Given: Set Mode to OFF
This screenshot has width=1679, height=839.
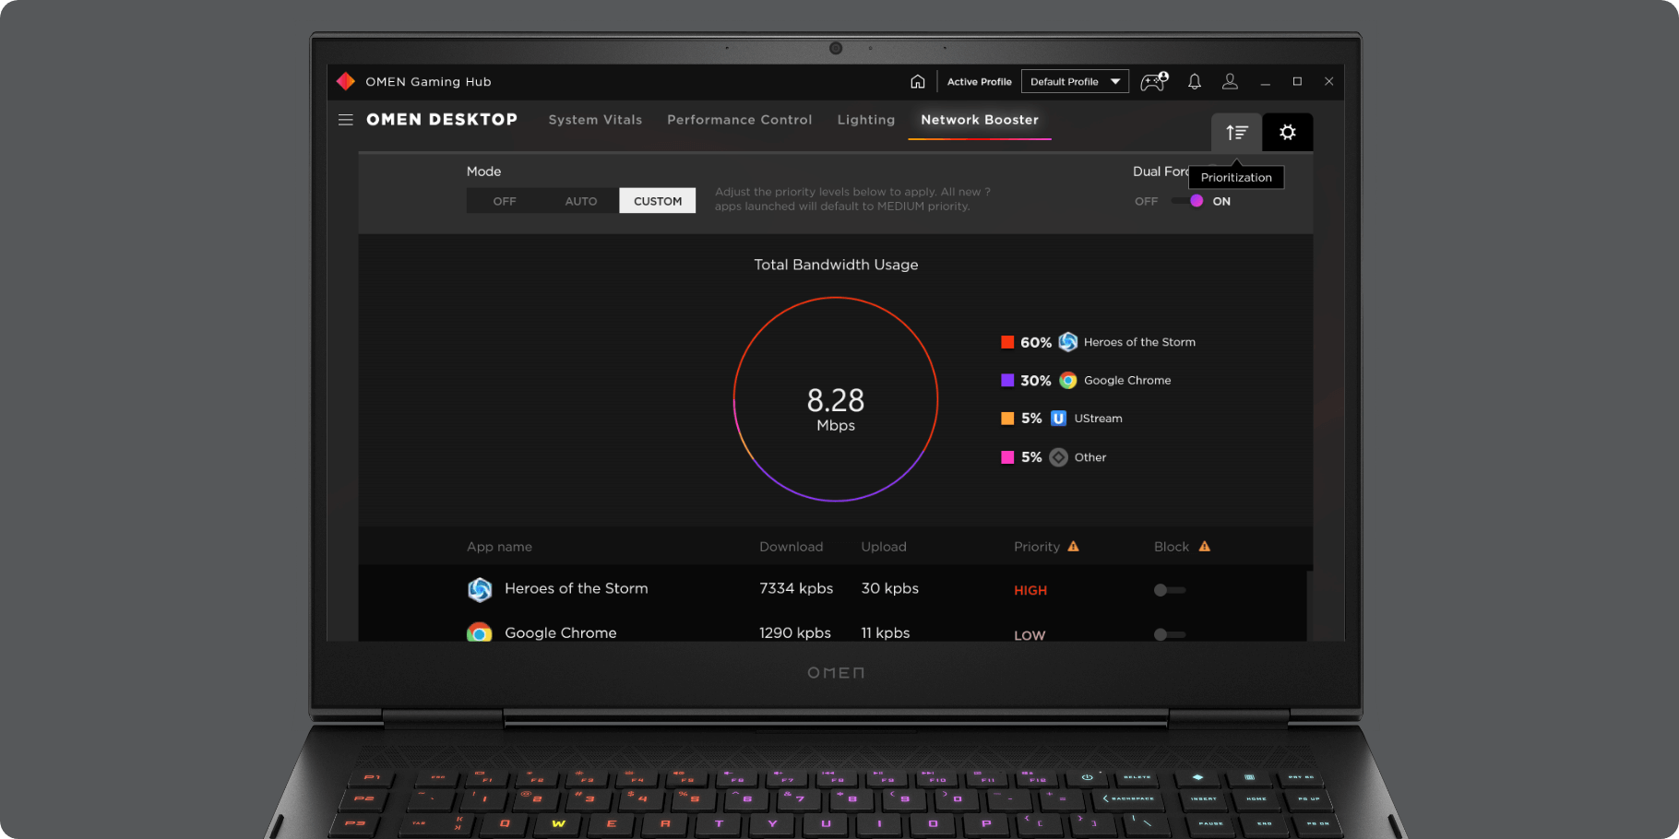Looking at the screenshot, I should [505, 201].
